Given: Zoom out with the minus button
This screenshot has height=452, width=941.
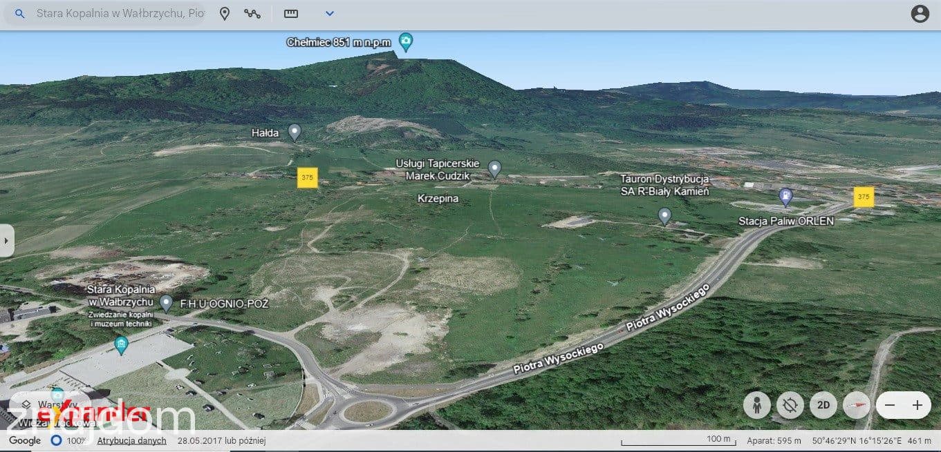Looking at the screenshot, I should pos(891,405).
